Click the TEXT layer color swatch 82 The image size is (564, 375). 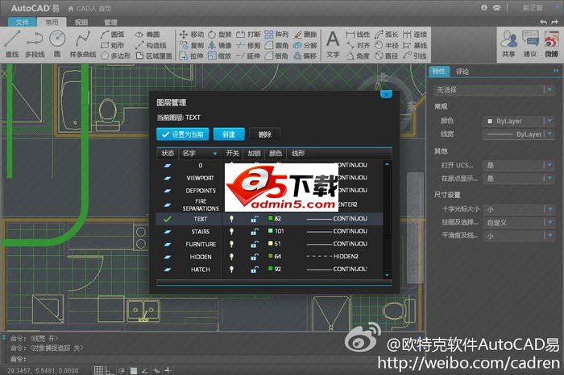tap(271, 218)
